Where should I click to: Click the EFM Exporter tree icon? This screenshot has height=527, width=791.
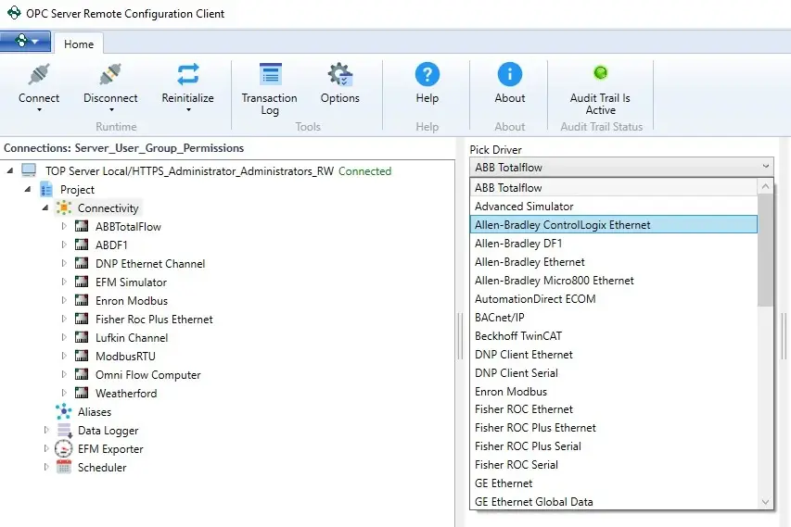tap(64, 448)
